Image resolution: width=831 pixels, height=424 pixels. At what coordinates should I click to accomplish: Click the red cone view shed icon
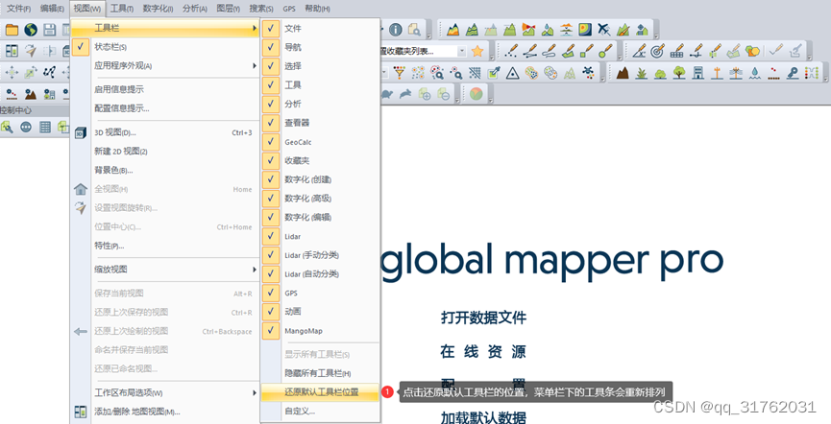point(529,29)
